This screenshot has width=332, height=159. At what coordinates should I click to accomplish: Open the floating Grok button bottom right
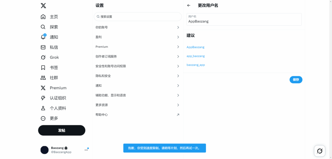[x=319, y=151]
